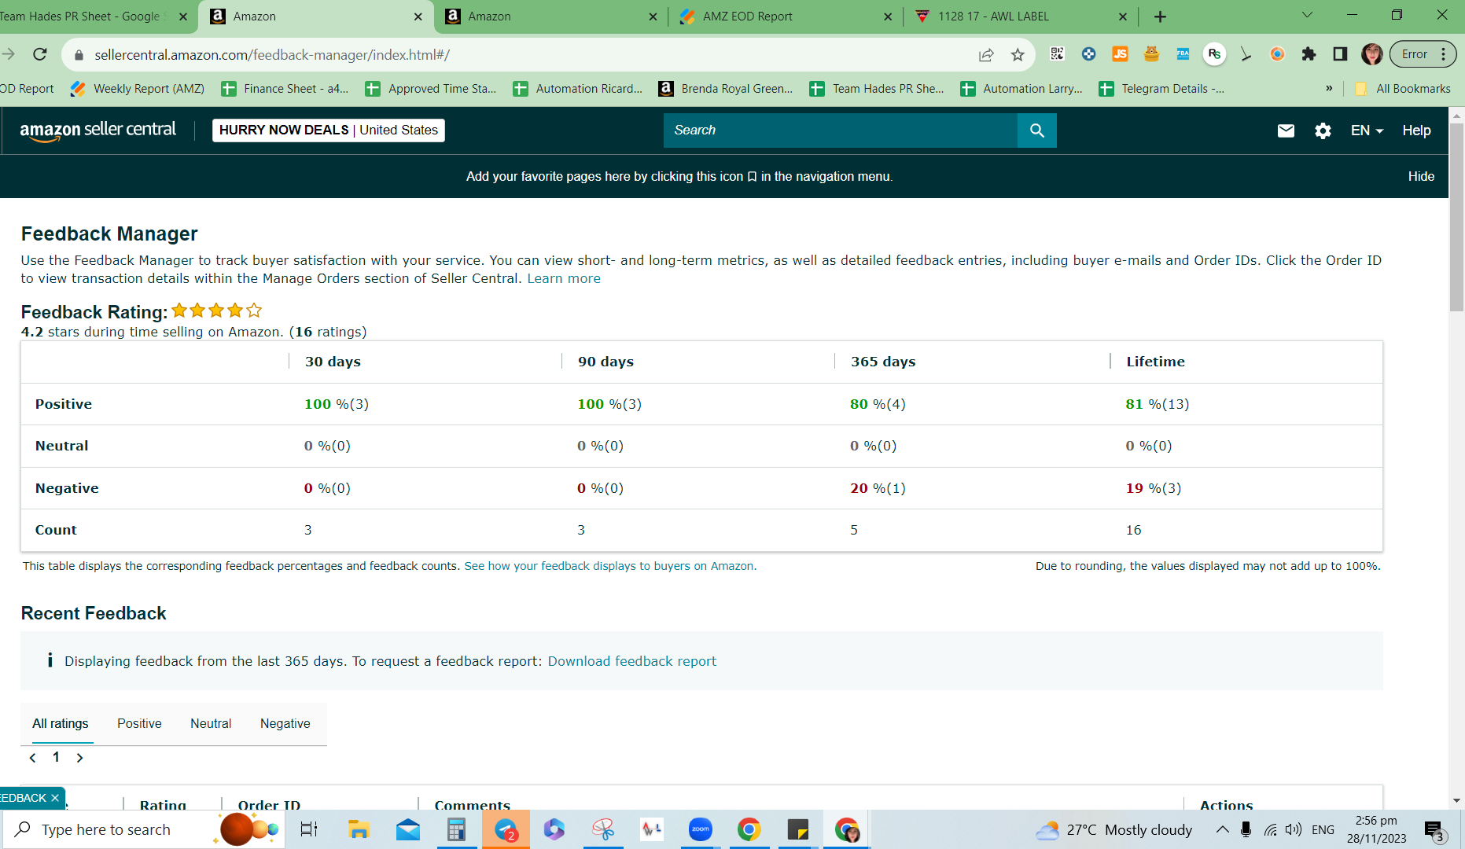Click the broom cleaner extension icon

click(x=1246, y=54)
